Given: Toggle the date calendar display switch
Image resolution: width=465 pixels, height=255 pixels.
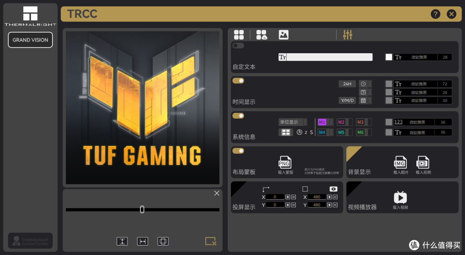Looking at the screenshot, I should 366,100.
